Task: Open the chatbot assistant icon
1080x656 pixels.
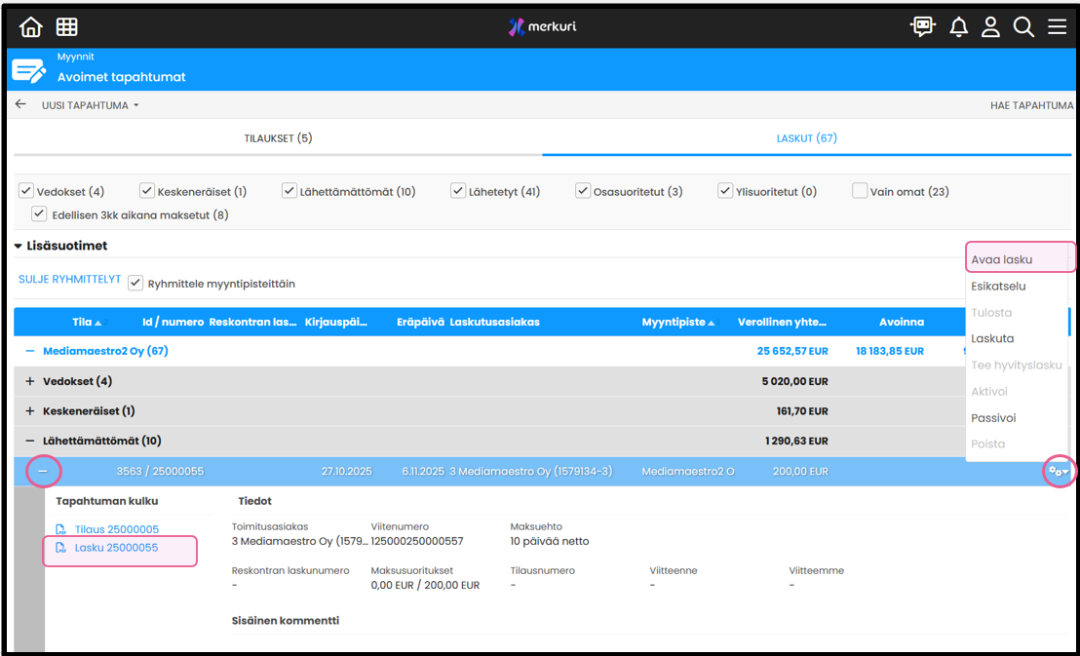Action: point(922,27)
